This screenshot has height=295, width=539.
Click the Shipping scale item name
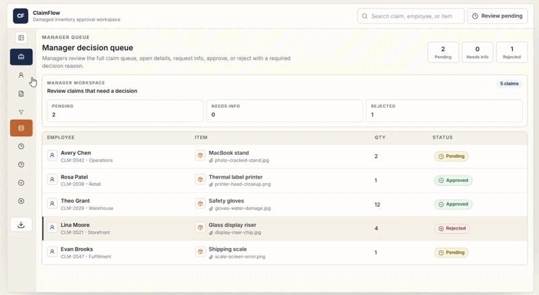point(228,249)
